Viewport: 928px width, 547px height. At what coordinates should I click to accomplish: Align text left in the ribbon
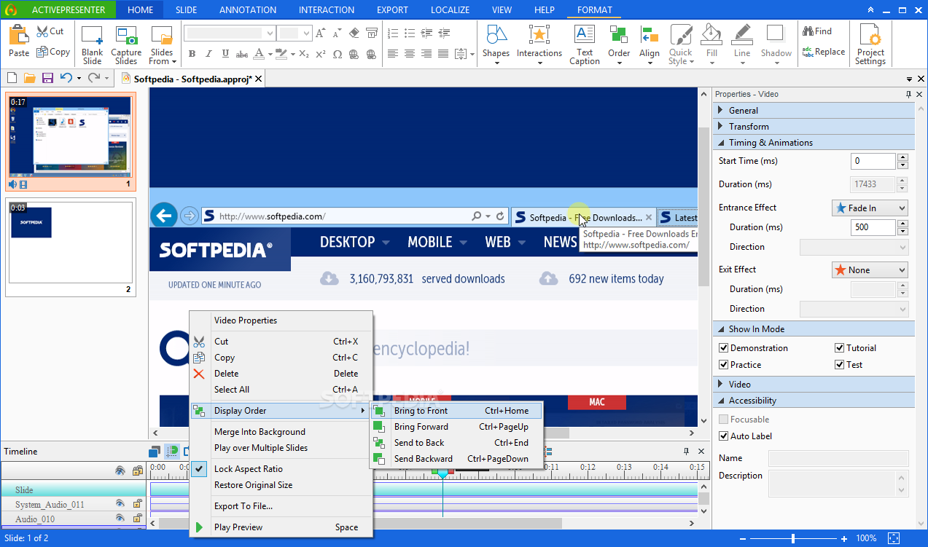(393, 54)
